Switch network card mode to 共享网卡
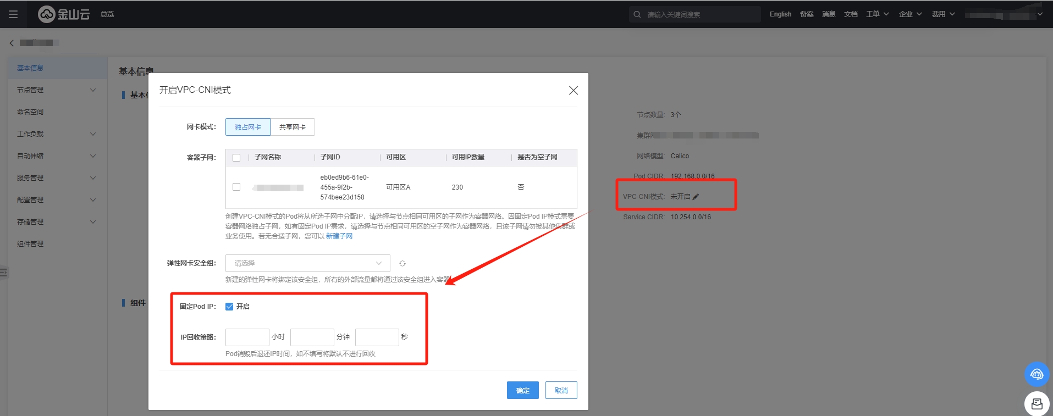The image size is (1053, 416). coord(292,127)
